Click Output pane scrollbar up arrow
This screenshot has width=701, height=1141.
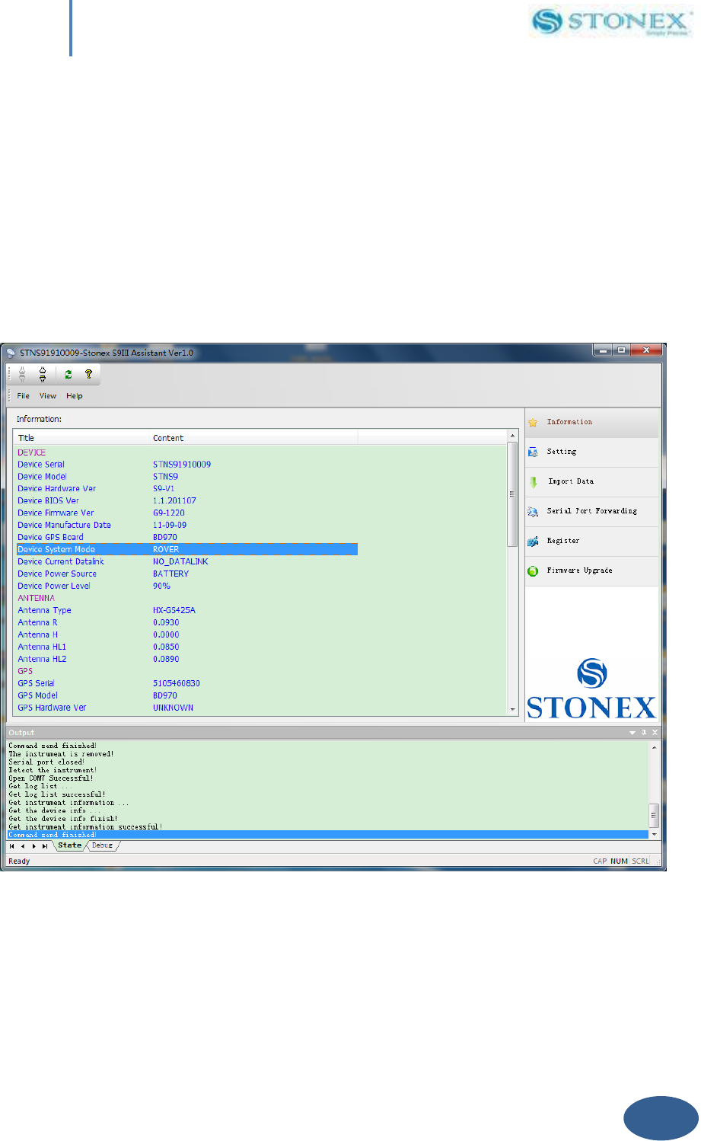pos(654,747)
